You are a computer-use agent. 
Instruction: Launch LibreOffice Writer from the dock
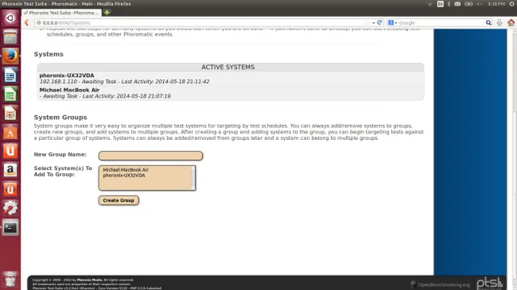(10, 75)
